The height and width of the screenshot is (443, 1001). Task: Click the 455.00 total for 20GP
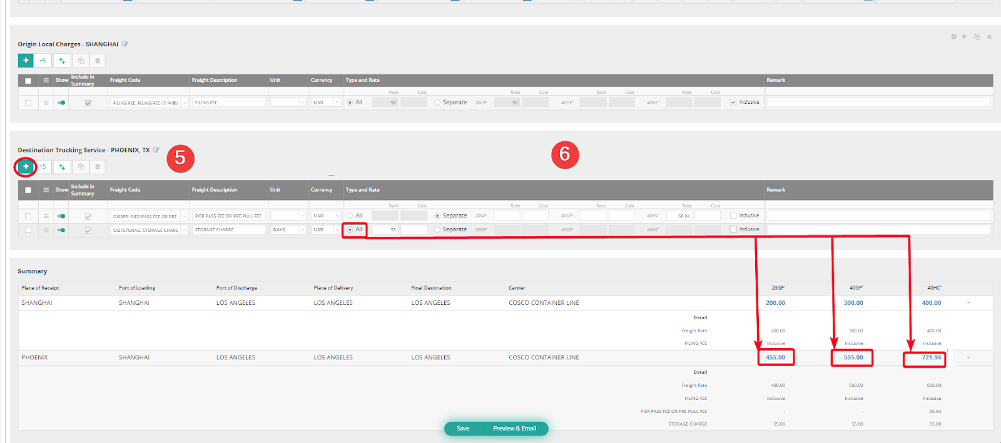775,357
